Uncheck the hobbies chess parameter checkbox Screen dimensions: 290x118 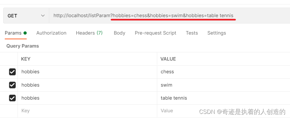pos(12,72)
